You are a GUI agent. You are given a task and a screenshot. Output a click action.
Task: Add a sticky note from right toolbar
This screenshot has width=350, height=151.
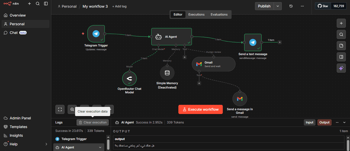(x=341, y=46)
